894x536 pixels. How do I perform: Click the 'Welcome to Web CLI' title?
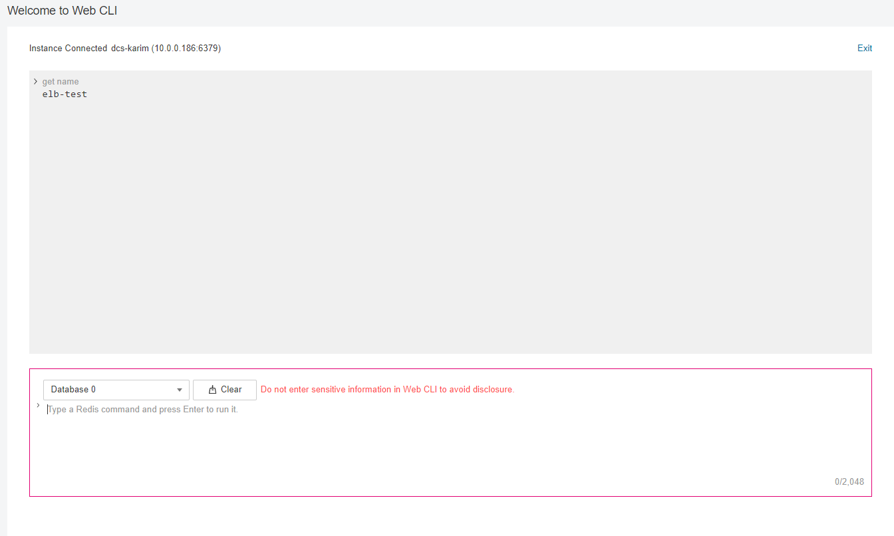point(63,11)
